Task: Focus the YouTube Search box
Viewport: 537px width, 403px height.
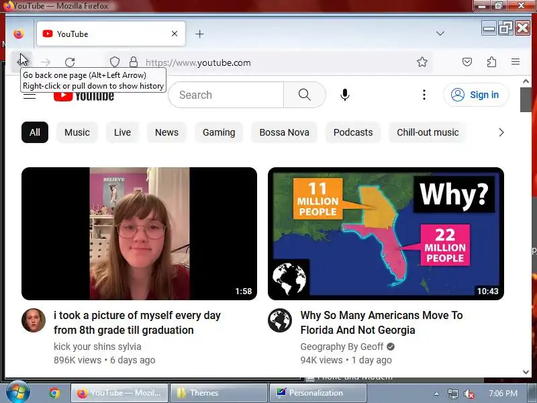Action: pyautogui.click(x=226, y=95)
